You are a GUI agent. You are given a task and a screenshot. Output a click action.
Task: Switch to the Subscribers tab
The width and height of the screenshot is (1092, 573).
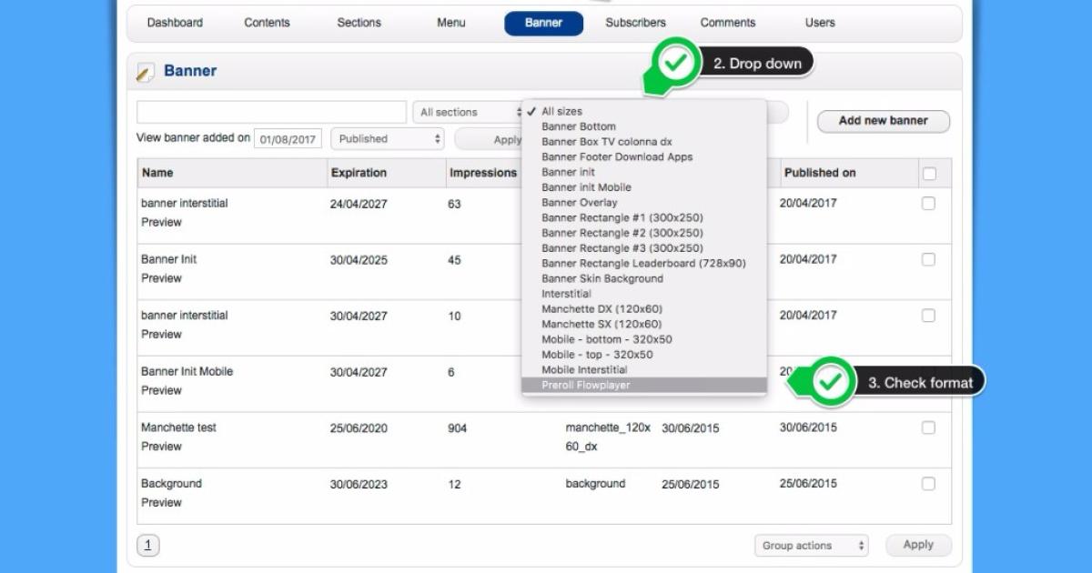635,23
